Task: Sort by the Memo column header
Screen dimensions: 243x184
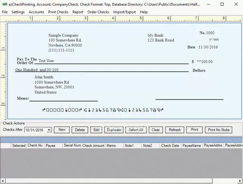Action: point(114,146)
